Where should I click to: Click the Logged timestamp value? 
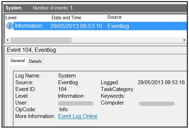pyautogui.click(x=161, y=82)
